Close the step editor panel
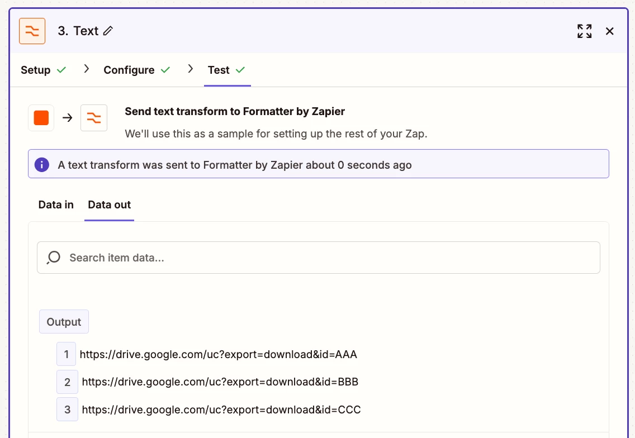 click(x=609, y=31)
